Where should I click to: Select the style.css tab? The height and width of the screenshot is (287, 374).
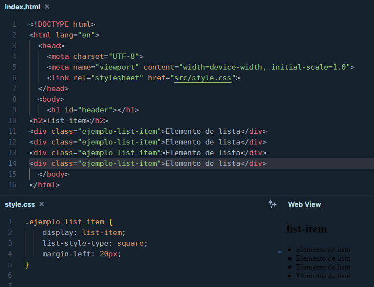[x=19, y=204]
